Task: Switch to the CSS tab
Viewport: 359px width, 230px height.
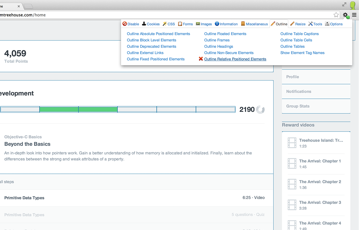Action: coord(169,24)
